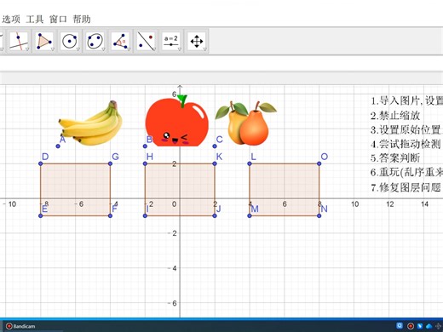The height and width of the screenshot is (332, 443).
Task: Click the blue cloud tray icon
Action: (429, 326)
